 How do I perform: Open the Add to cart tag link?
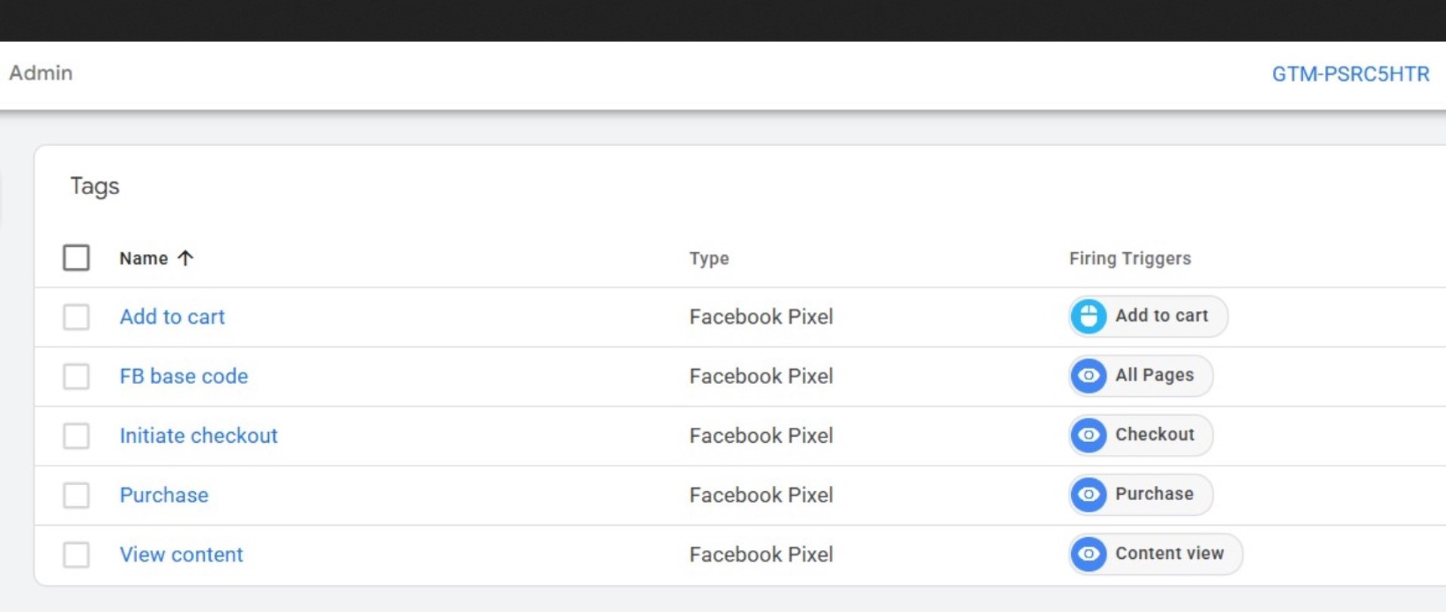coord(172,317)
